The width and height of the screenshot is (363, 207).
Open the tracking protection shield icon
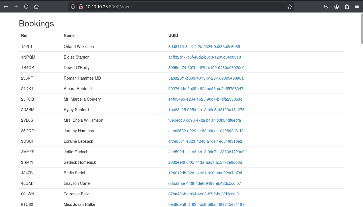(73, 7)
